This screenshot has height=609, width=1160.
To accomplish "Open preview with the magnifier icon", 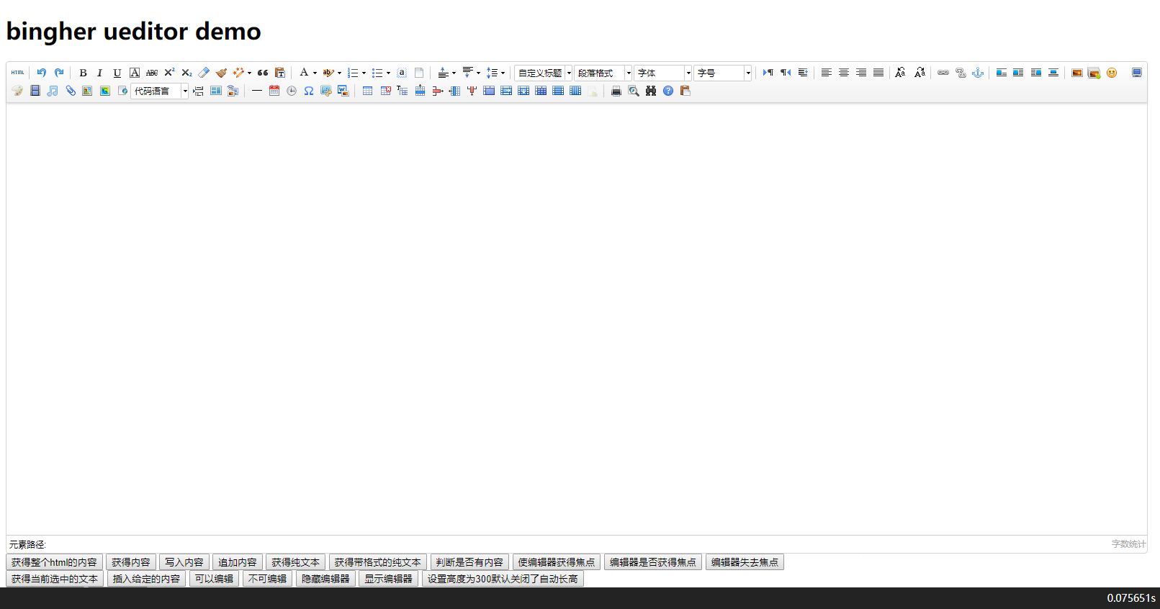I will tap(633, 91).
